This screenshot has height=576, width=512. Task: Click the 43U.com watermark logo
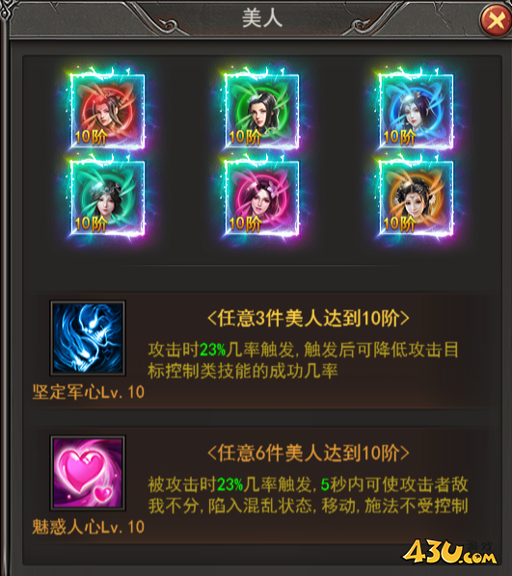(x=450, y=553)
